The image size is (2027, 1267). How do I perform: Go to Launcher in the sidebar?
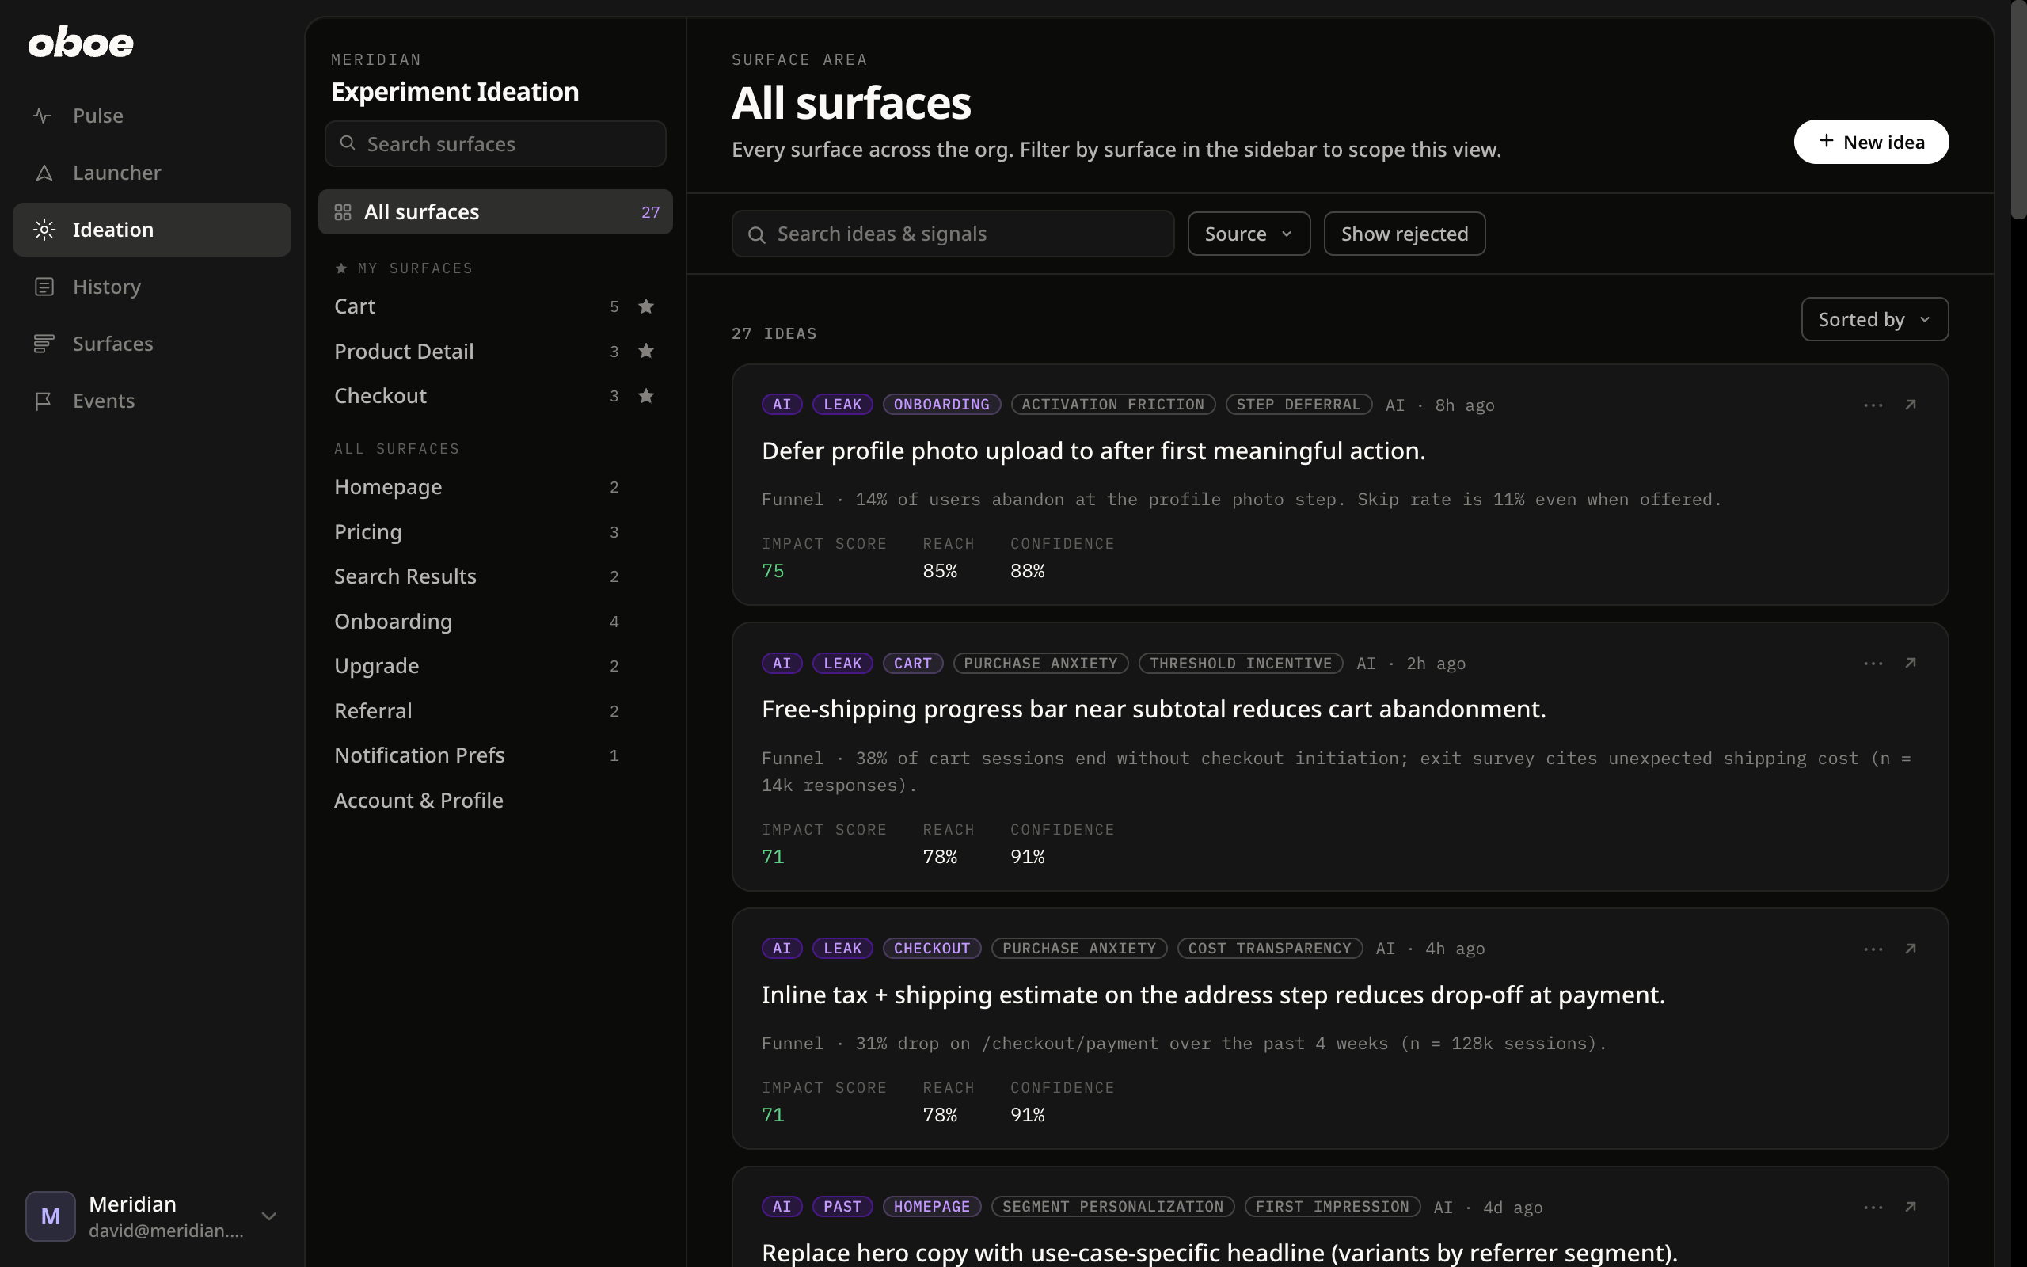(x=151, y=173)
